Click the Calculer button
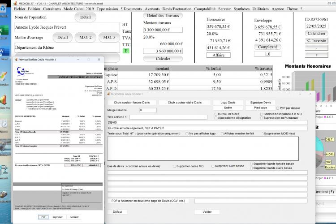 163,59
